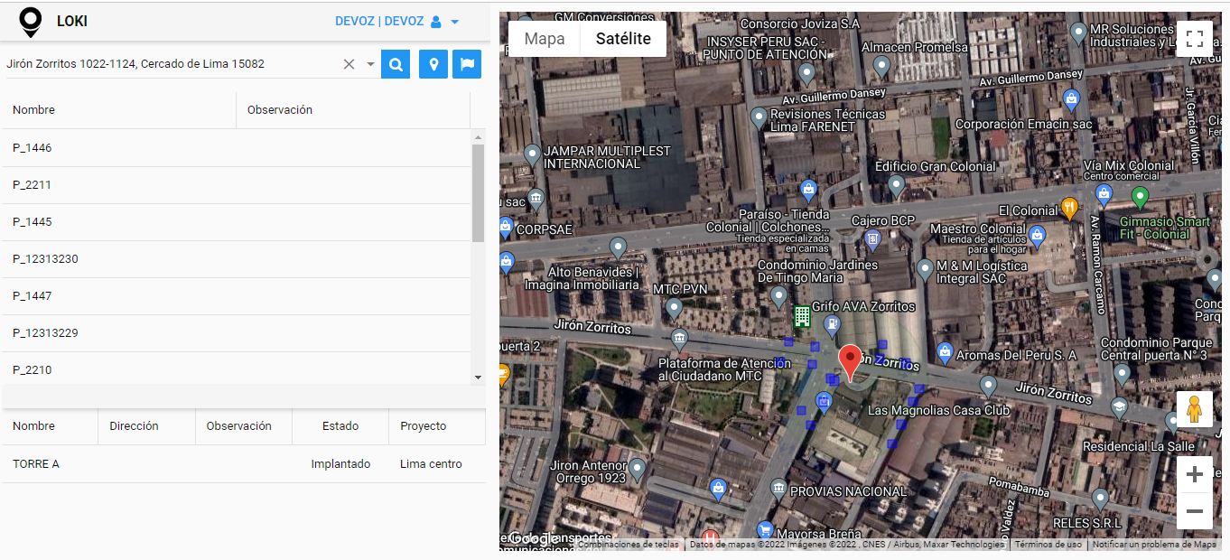Viewport: 1230px width, 560px height.
Task: Click the Edificio Gran Colonial marker
Action: 896,186
